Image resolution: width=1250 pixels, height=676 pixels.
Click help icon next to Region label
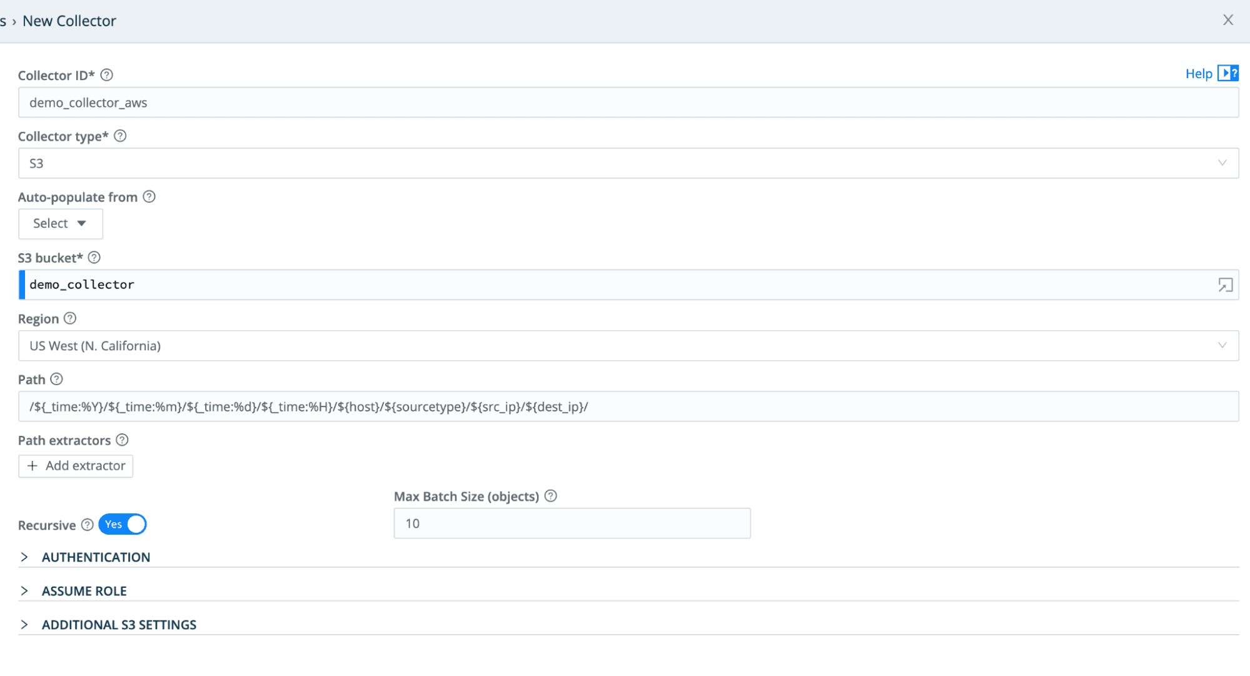tap(70, 318)
